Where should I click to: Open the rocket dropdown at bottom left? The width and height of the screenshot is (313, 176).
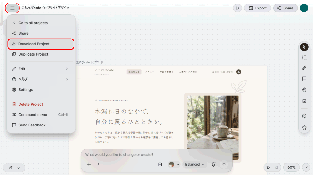14,168
